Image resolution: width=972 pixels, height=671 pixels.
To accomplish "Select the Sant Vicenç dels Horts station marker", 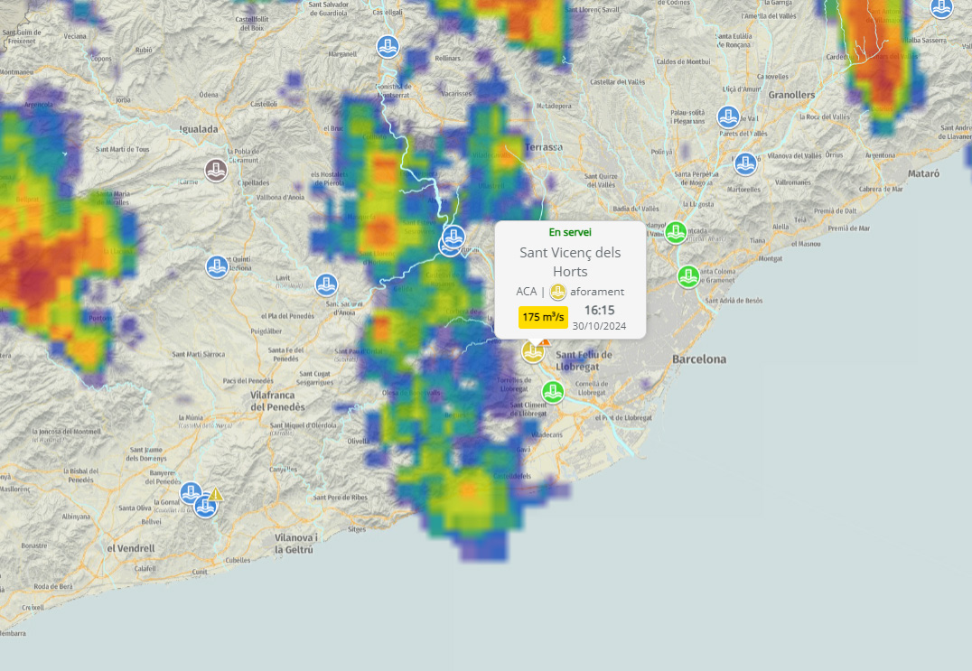I will [533, 351].
